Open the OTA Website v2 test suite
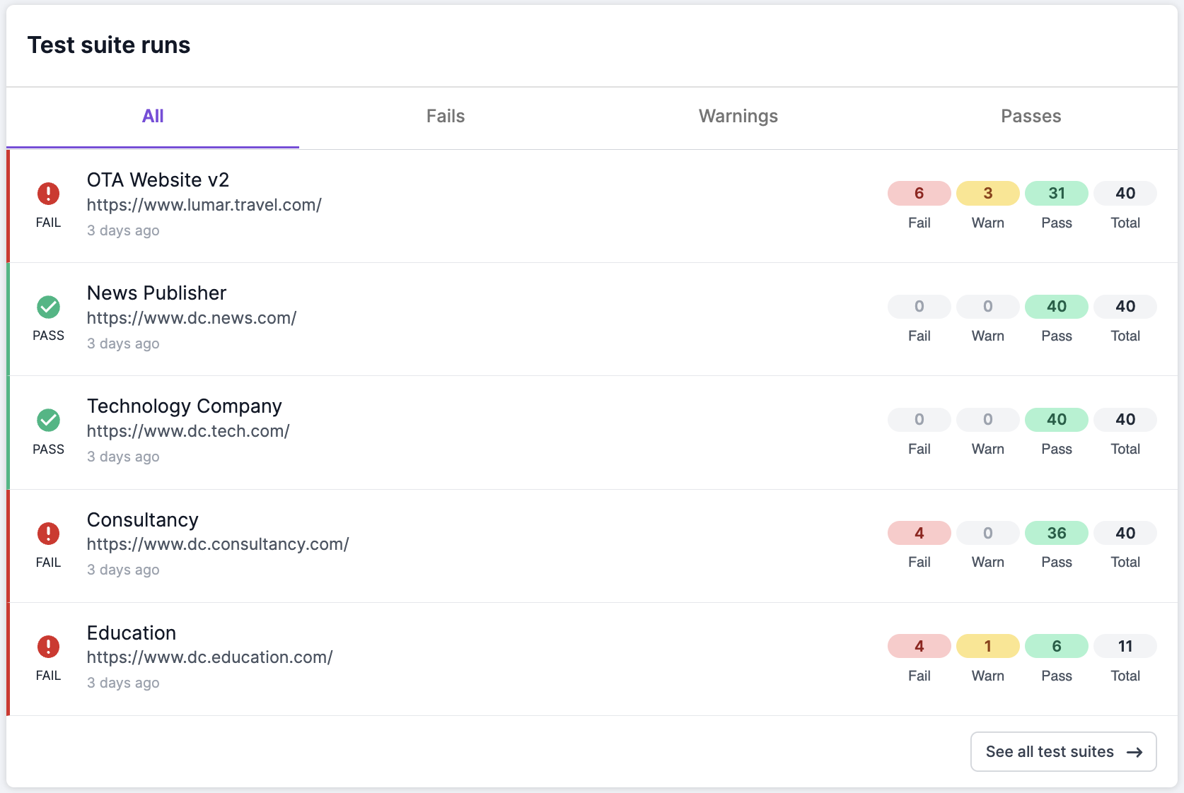Screen dimensions: 1184x793 click(158, 180)
